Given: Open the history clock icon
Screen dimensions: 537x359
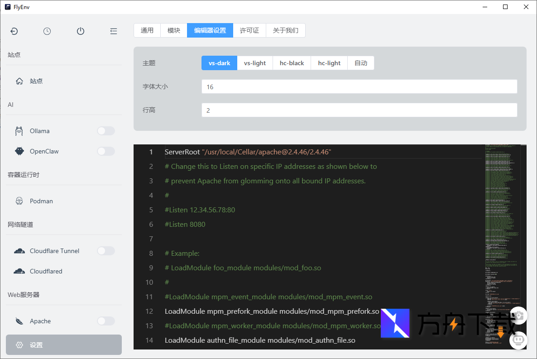Looking at the screenshot, I should click(47, 31).
